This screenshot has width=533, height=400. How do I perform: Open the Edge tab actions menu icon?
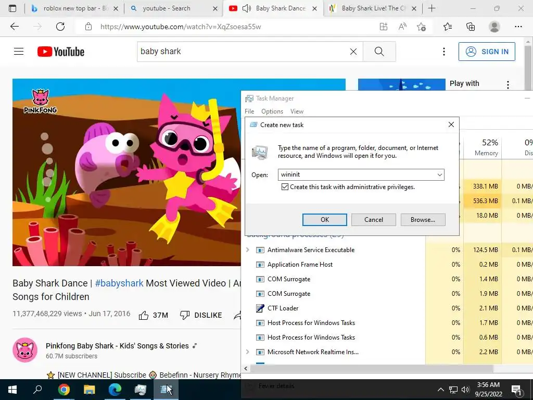pyautogui.click(x=12, y=8)
